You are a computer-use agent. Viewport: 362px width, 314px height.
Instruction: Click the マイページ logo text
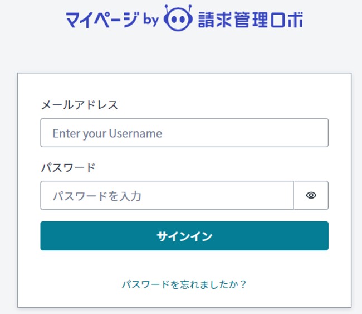pos(101,20)
